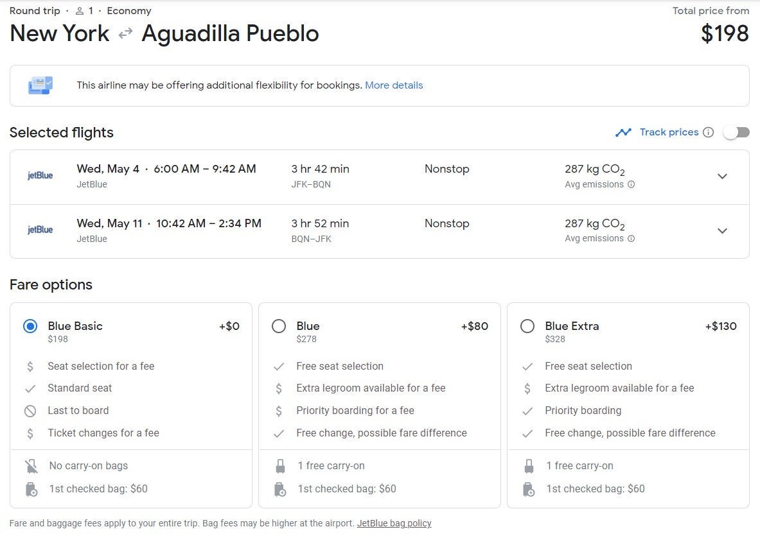Expand the May 11 return flight details
Screen dimensions: 760x536
(x=722, y=231)
